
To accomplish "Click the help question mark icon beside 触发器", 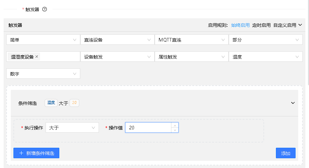I will [45, 9].
